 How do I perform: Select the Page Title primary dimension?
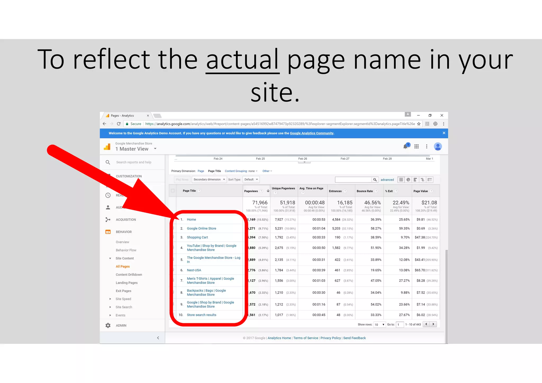pos(214,171)
